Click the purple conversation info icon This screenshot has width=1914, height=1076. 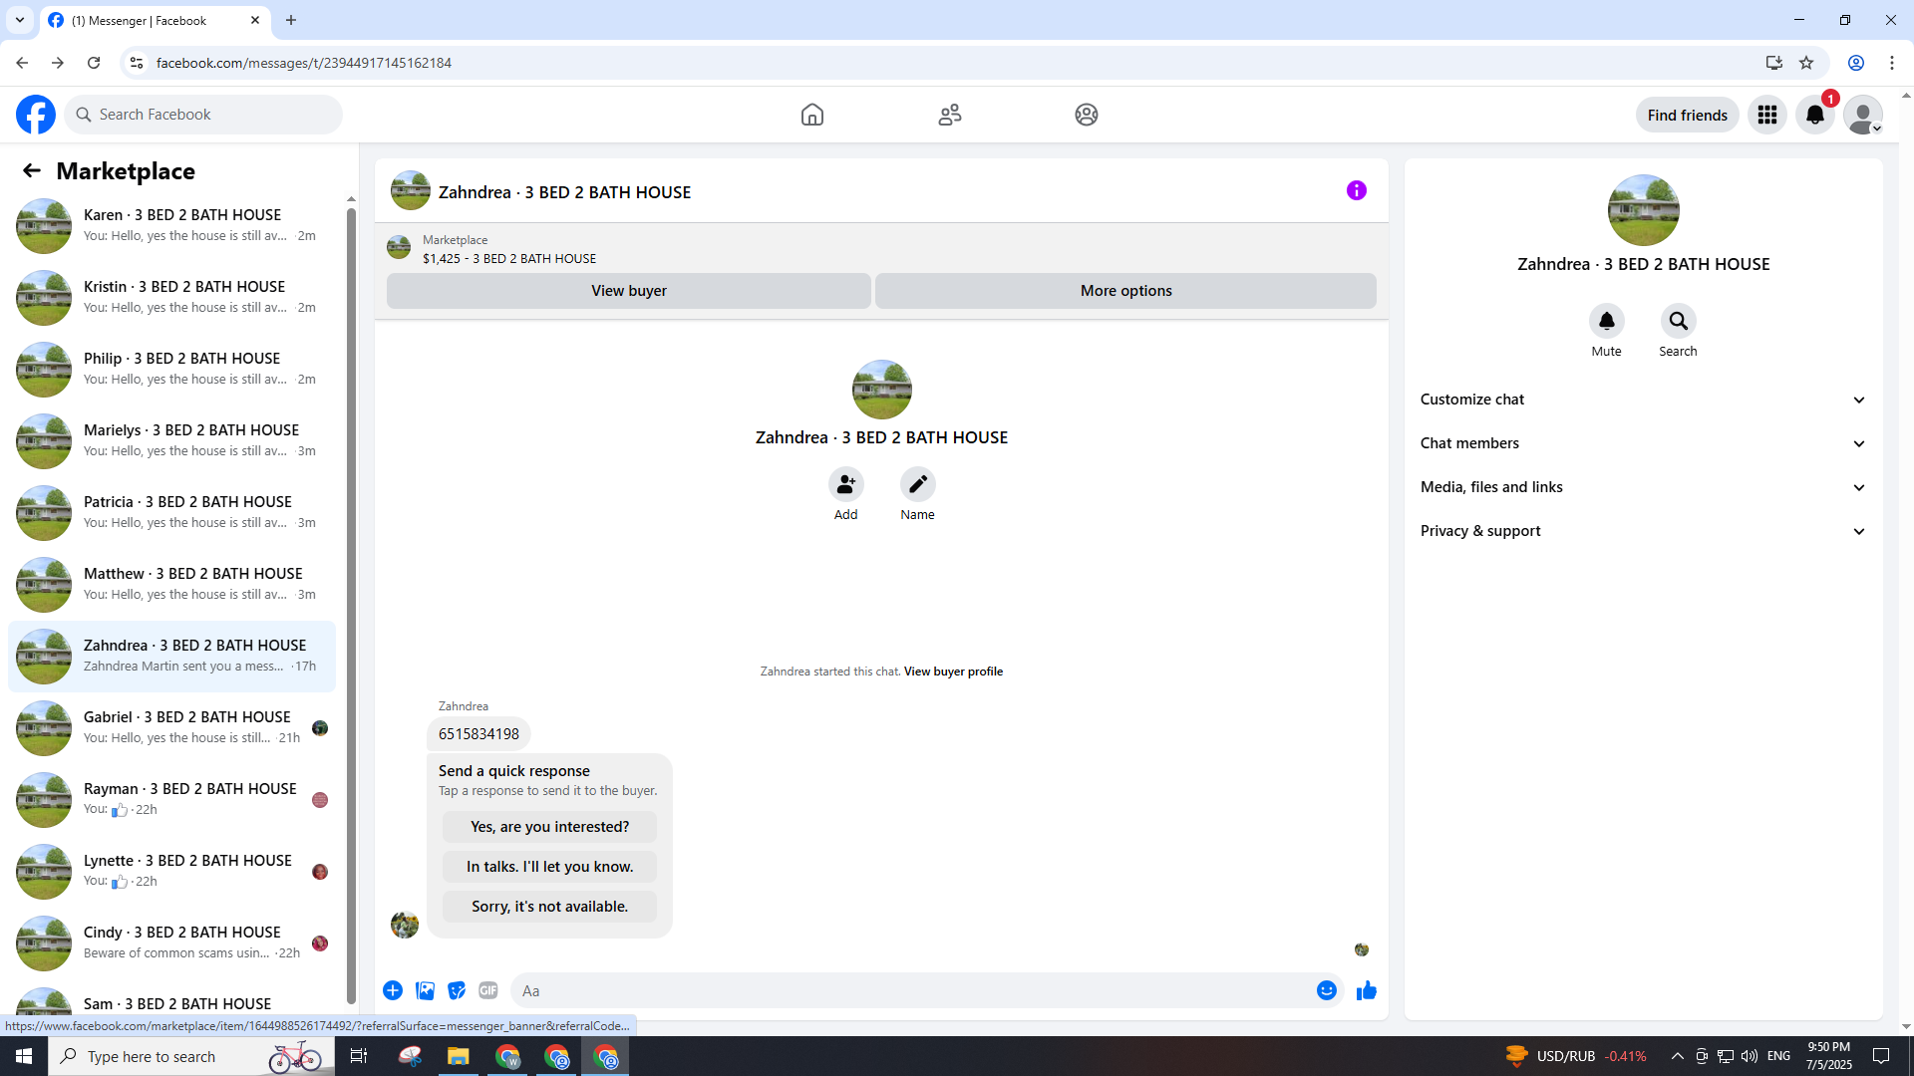pyautogui.click(x=1356, y=190)
